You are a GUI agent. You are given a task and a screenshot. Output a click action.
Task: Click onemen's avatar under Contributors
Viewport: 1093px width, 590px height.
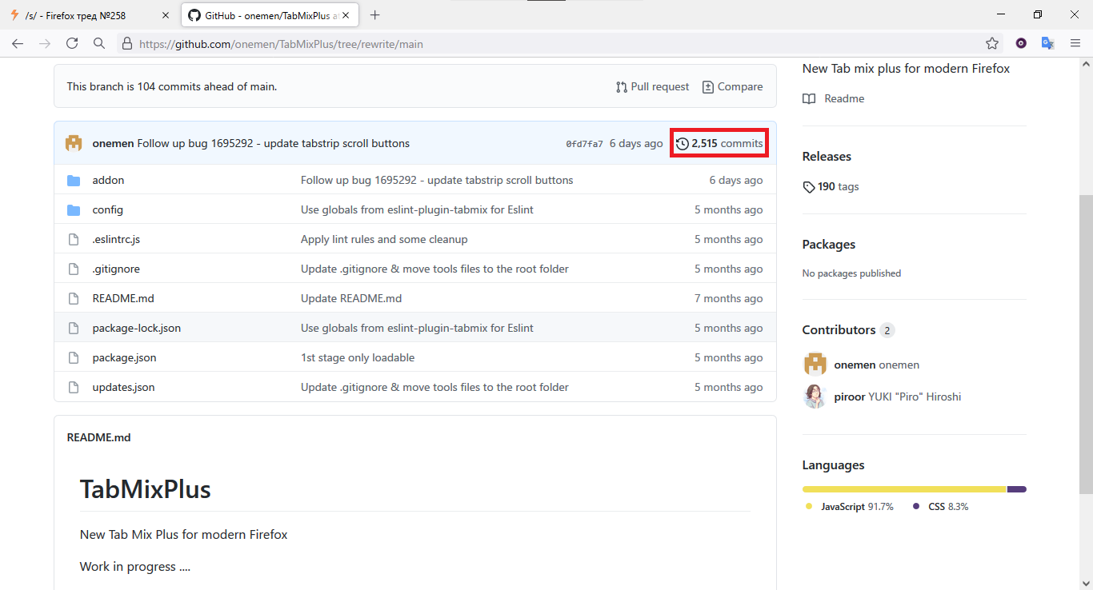click(815, 365)
